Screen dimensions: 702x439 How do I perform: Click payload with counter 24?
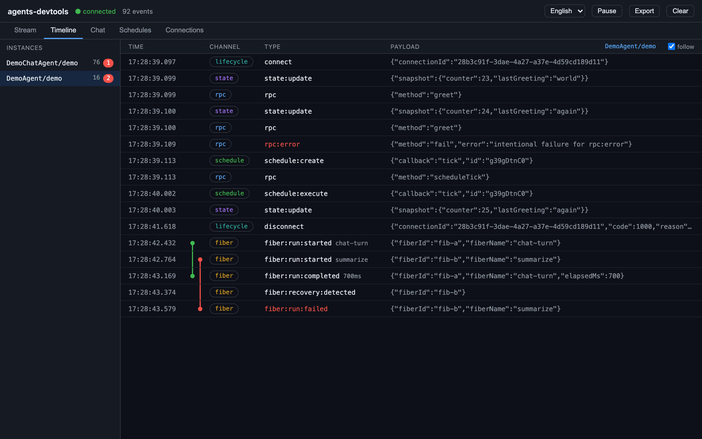(x=489, y=111)
